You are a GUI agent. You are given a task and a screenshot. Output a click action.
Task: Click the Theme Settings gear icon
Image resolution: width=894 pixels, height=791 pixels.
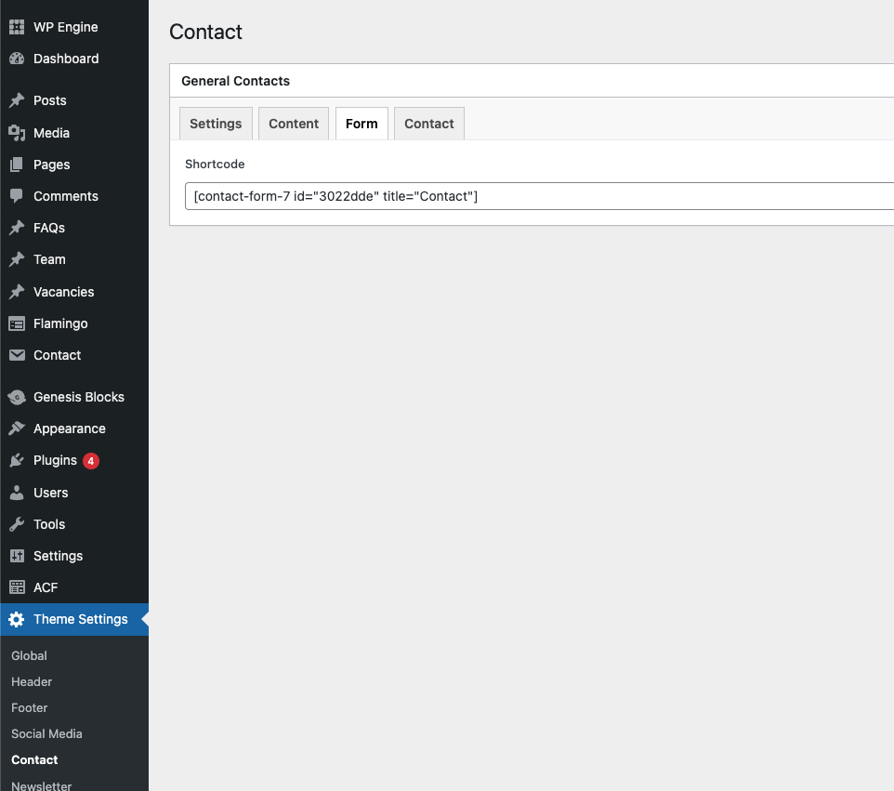click(17, 619)
